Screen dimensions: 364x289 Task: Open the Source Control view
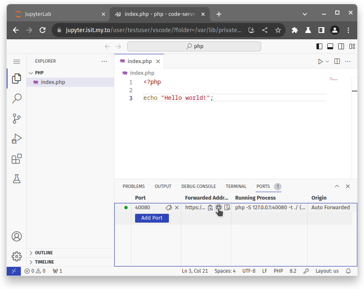[17, 119]
